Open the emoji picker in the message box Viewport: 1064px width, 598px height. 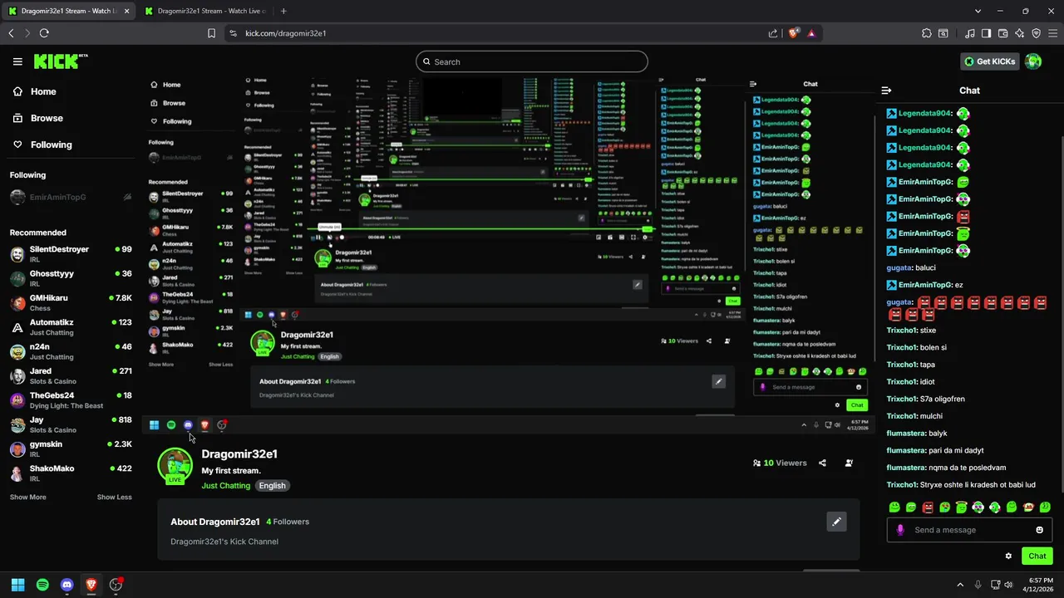(1039, 530)
